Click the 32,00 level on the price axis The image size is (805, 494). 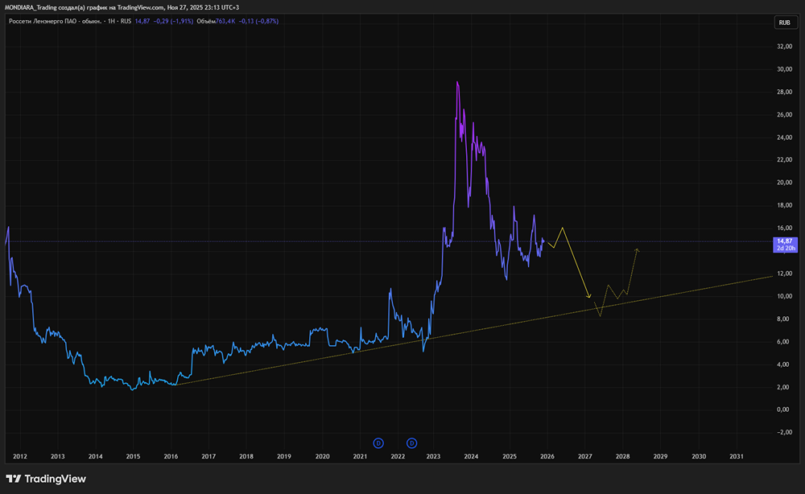[784, 47]
